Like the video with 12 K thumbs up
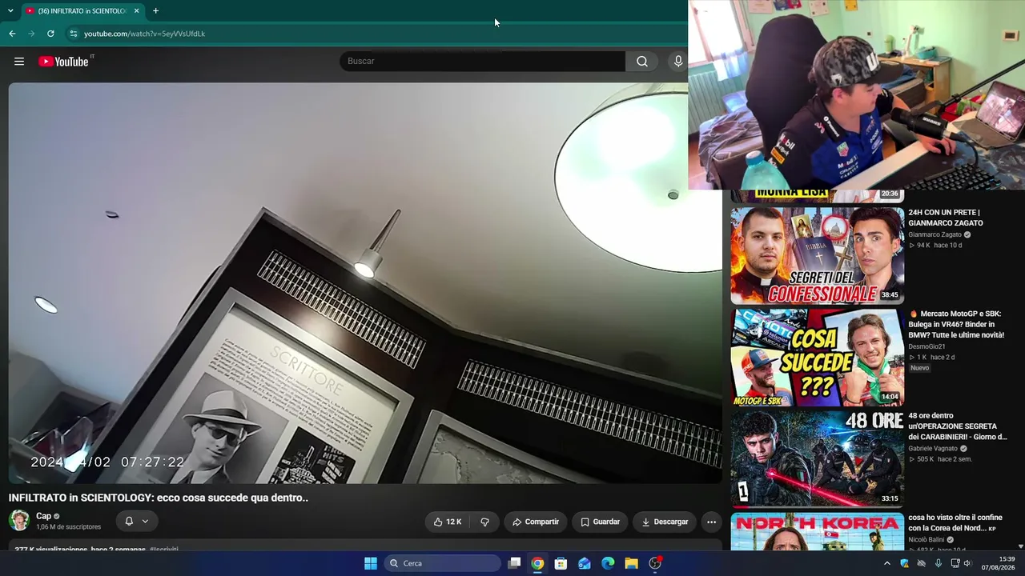Viewport: 1025px width, 576px height. (448, 522)
